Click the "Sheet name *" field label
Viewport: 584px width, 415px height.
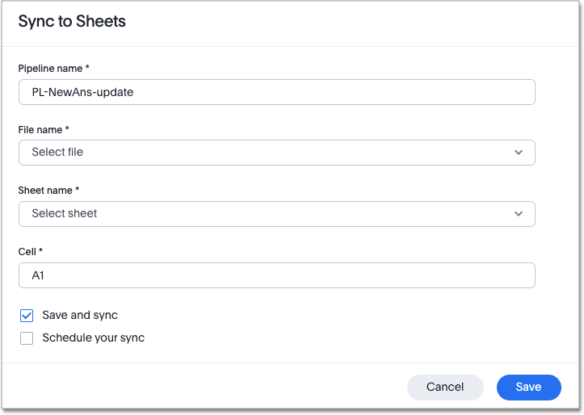[x=48, y=191]
